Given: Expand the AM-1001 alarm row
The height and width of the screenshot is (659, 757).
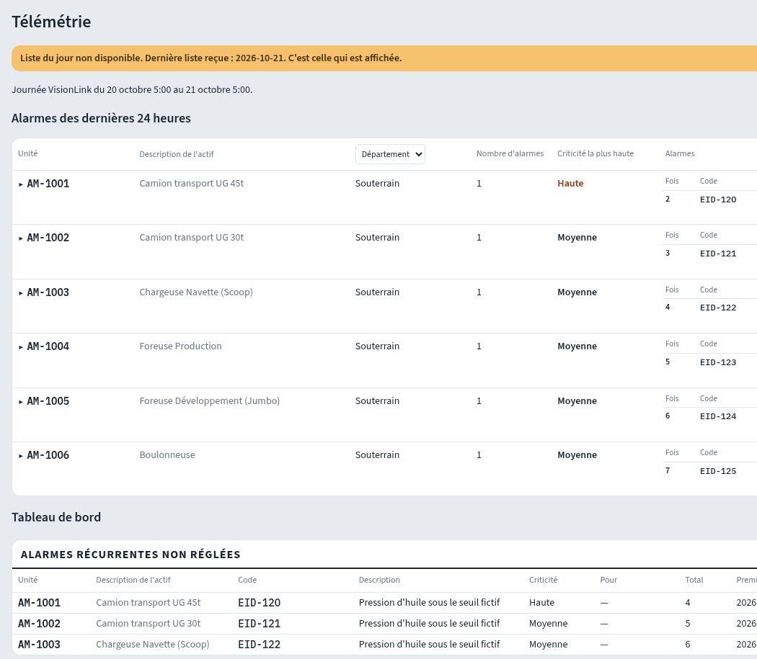Looking at the screenshot, I should click(21, 184).
